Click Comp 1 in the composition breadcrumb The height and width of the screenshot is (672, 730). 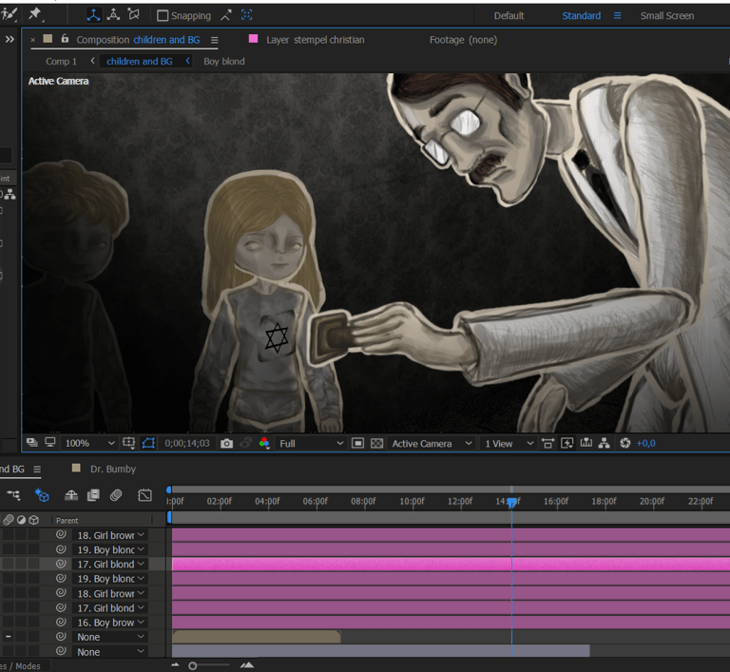(62, 61)
